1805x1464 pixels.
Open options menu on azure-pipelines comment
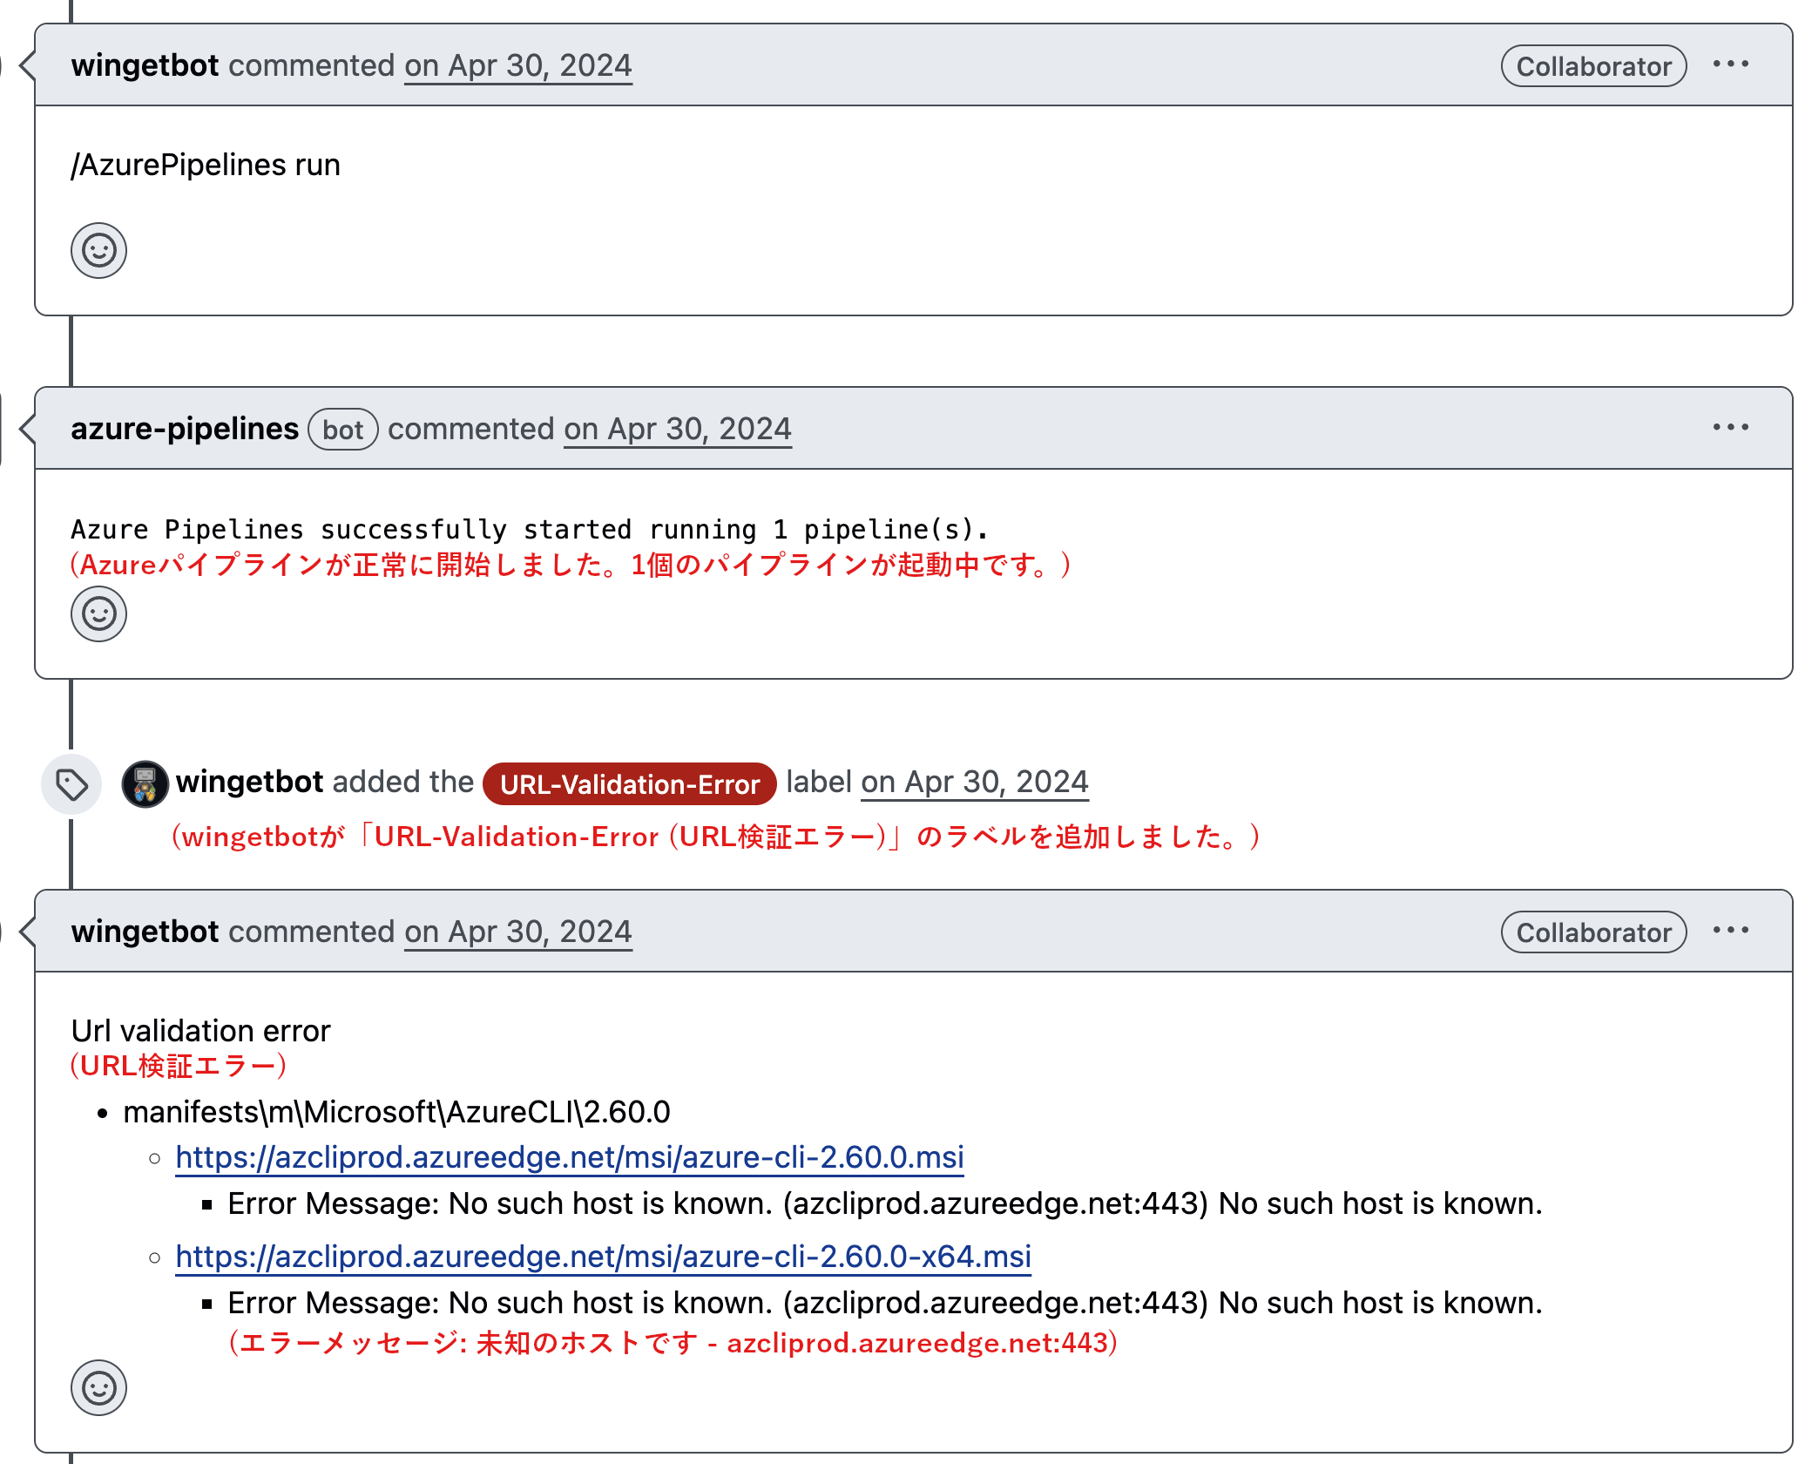click(x=1730, y=428)
